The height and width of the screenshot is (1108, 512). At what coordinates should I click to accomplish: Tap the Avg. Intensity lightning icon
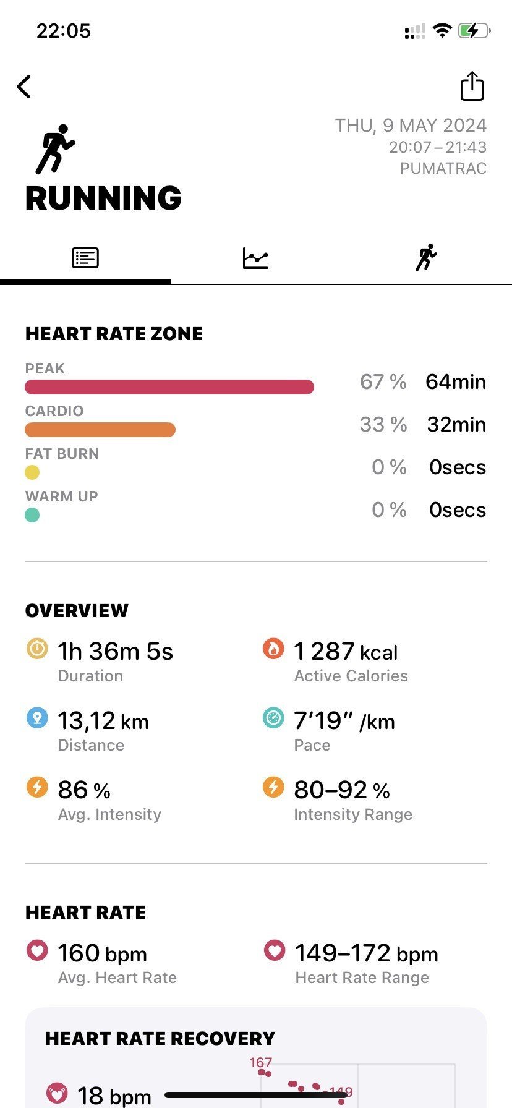tap(37, 787)
